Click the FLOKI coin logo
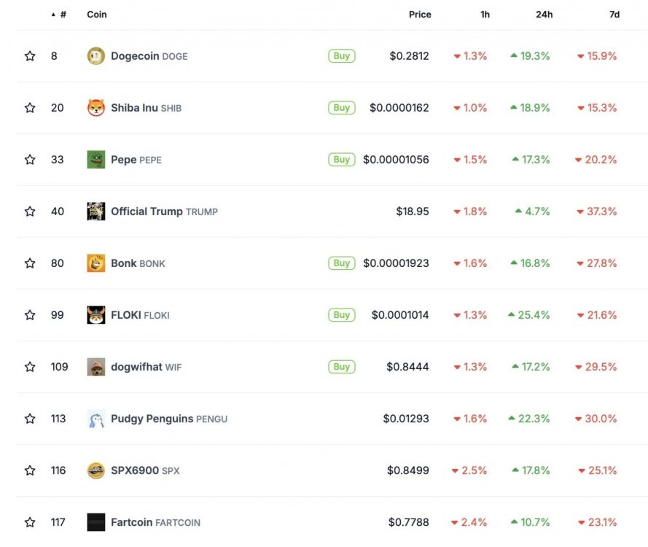648x547 pixels. (x=96, y=315)
